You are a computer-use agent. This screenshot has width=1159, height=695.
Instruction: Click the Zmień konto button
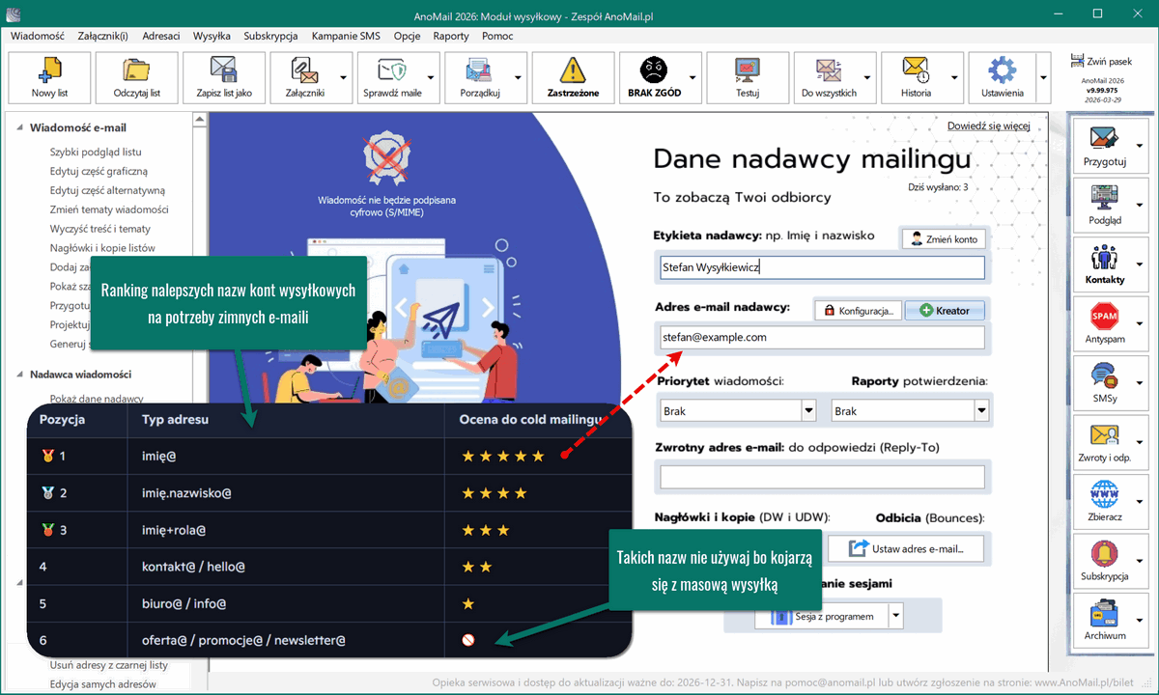click(943, 239)
